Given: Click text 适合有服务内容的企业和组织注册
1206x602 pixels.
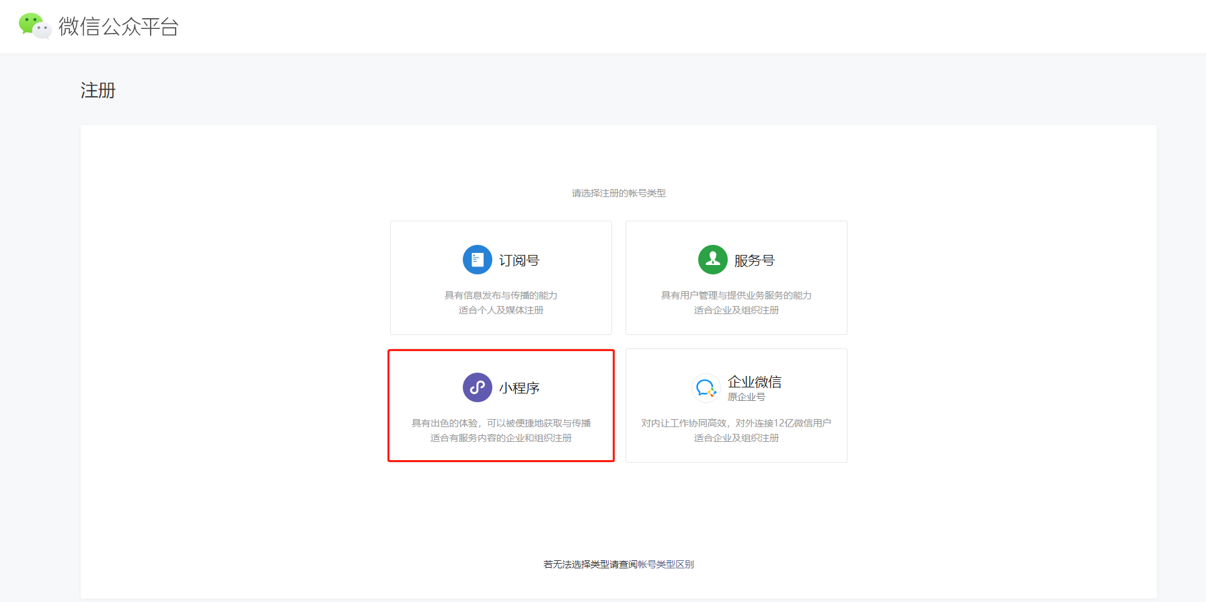Looking at the screenshot, I should coord(501,438).
